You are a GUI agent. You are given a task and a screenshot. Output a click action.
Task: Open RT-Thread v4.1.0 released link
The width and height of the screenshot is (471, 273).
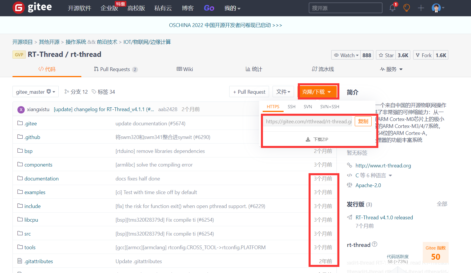[x=384, y=217]
